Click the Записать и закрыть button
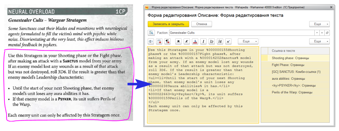 pyautogui.click(x=169, y=24)
